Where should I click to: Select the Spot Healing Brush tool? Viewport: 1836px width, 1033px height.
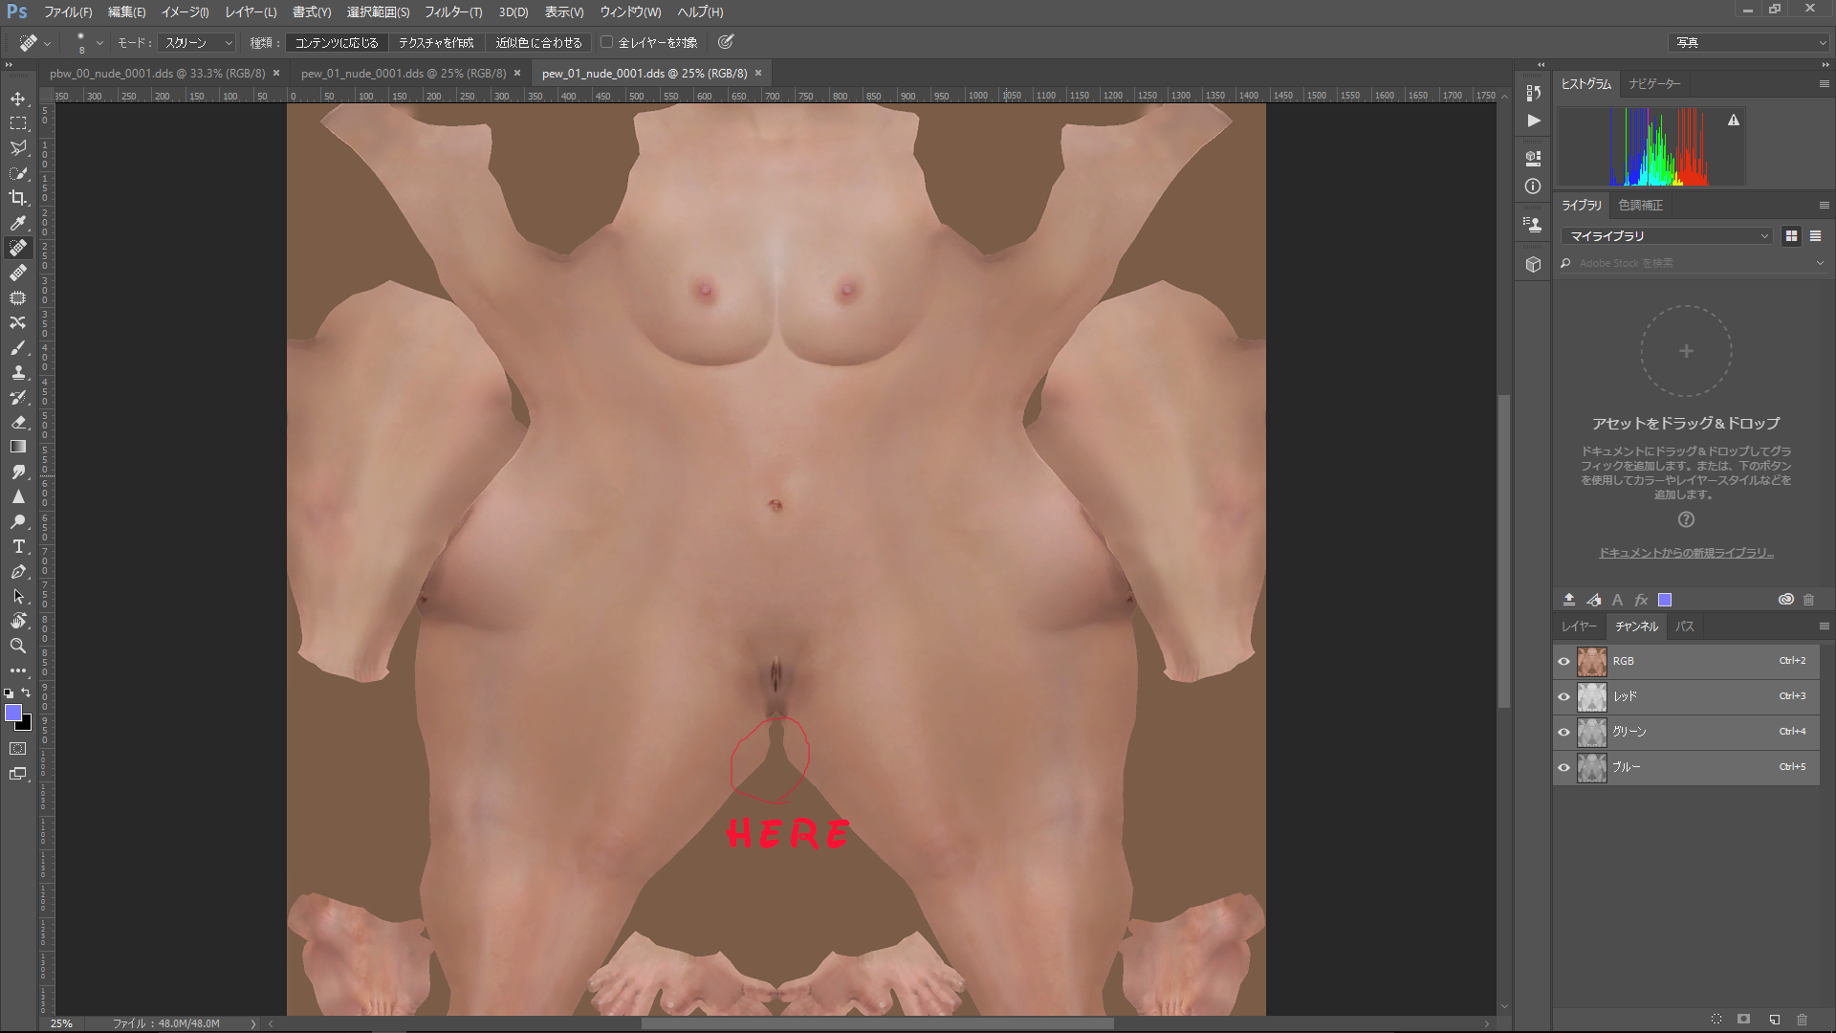18,248
